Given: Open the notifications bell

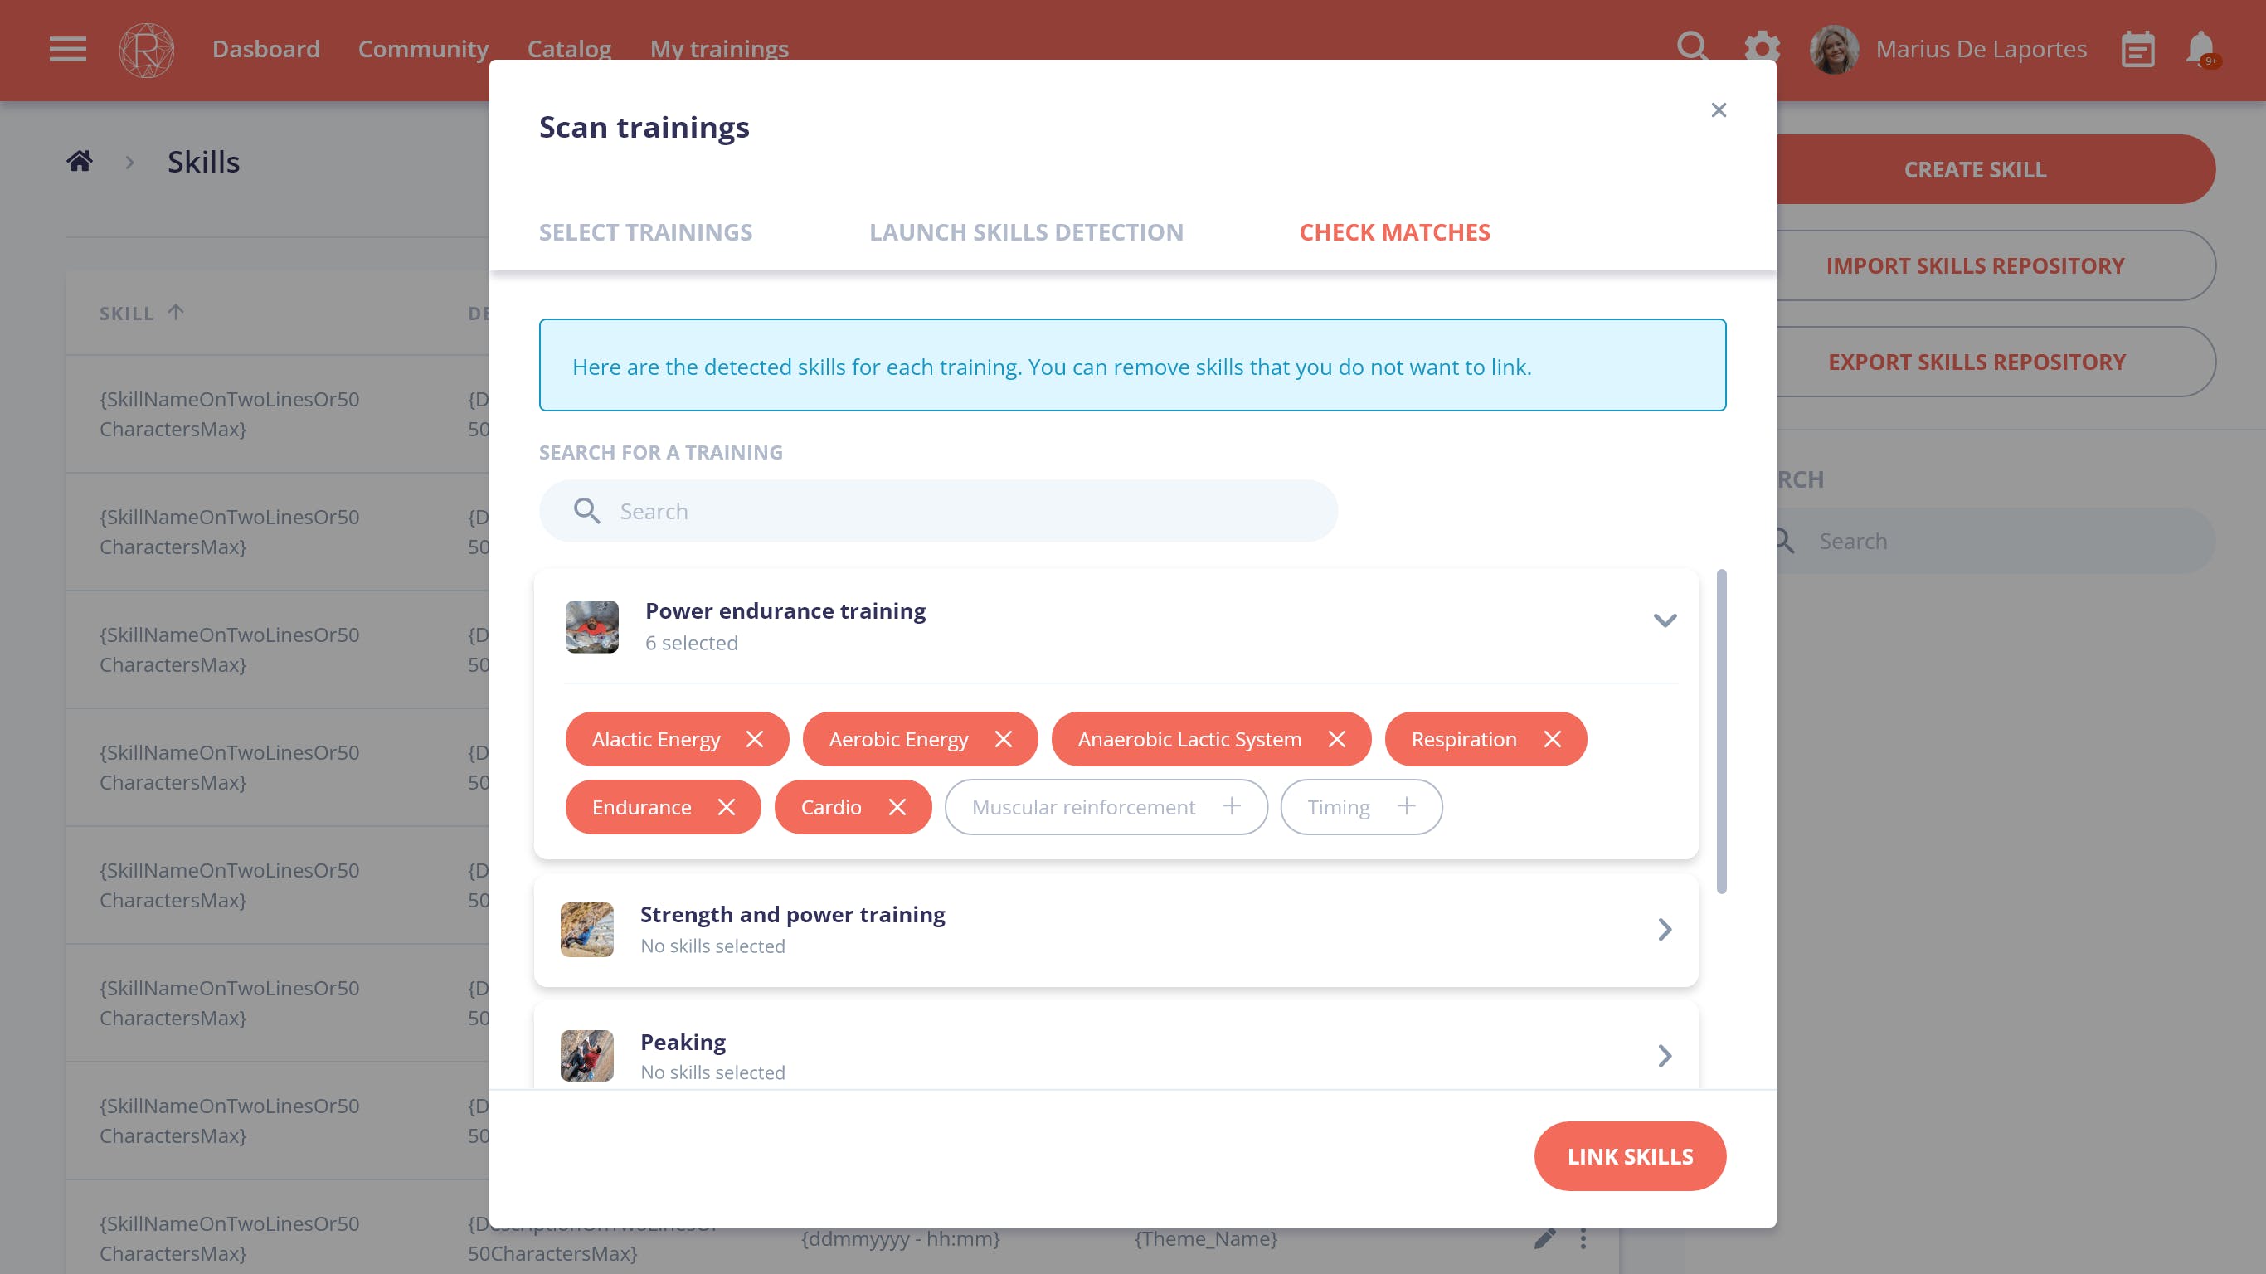Looking at the screenshot, I should 2201,49.
